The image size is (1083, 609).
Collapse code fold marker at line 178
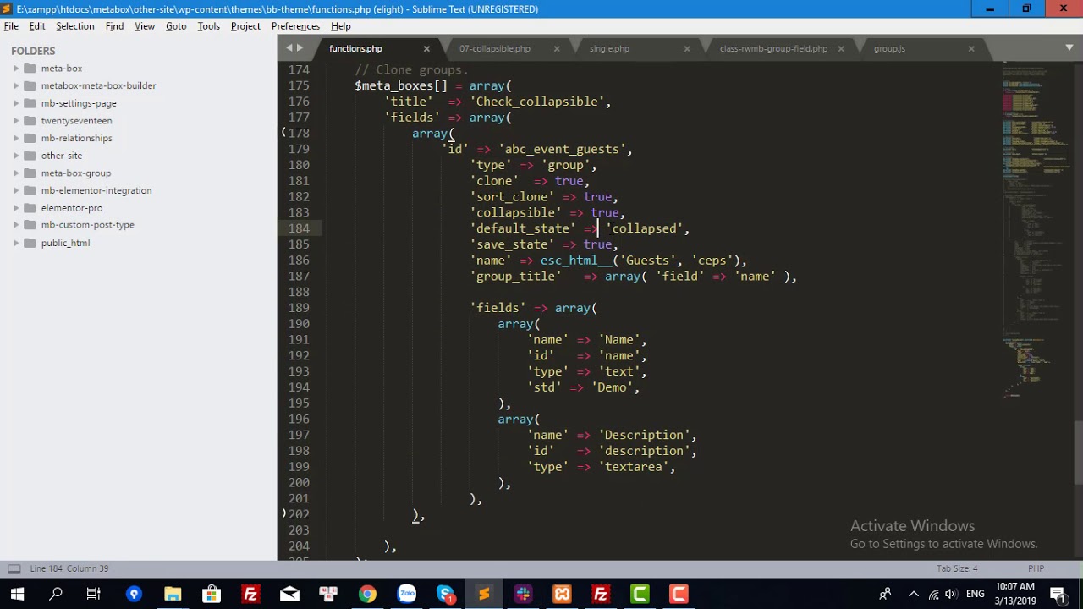tap(283, 133)
